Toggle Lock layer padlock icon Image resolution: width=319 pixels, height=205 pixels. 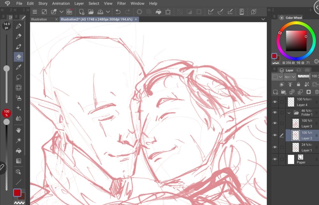click(299, 84)
